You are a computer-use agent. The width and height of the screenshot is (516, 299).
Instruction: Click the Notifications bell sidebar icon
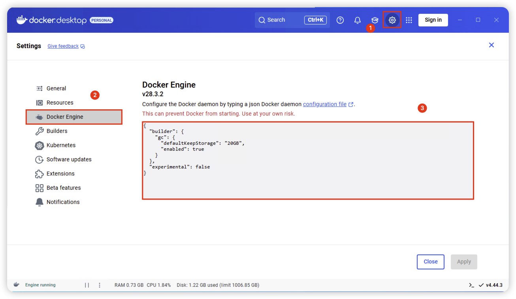coord(40,202)
